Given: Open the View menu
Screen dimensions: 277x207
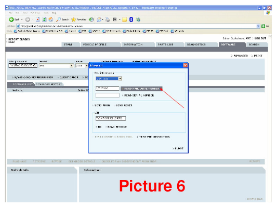Looking at the screenshot, I should (25, 13).
